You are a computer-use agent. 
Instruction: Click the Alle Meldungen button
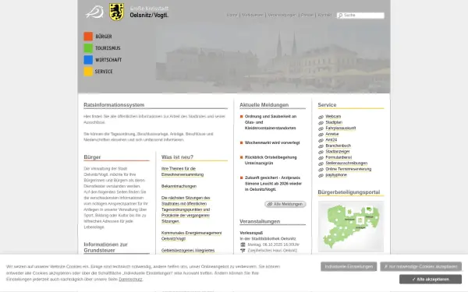(285, 204)
